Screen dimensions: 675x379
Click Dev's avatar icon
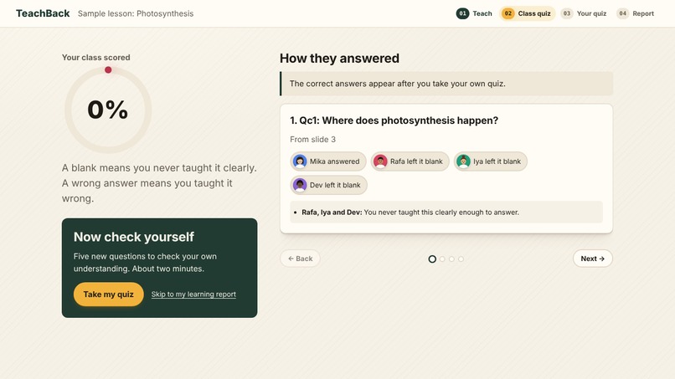[300, 185]
